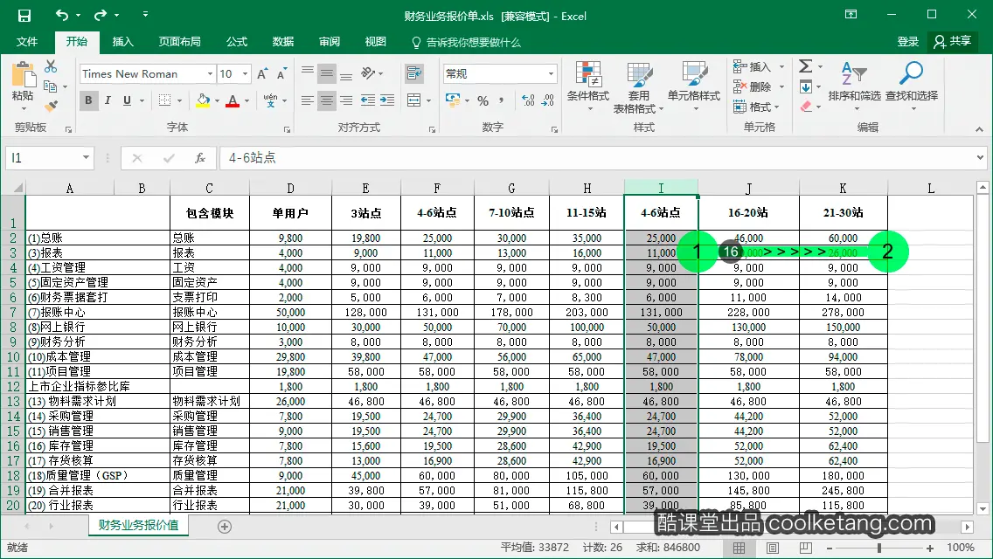Toggle middle vertical alignment
Image resolution: width=993 pixels, height=559 pixels.
[x=327, y=73]
